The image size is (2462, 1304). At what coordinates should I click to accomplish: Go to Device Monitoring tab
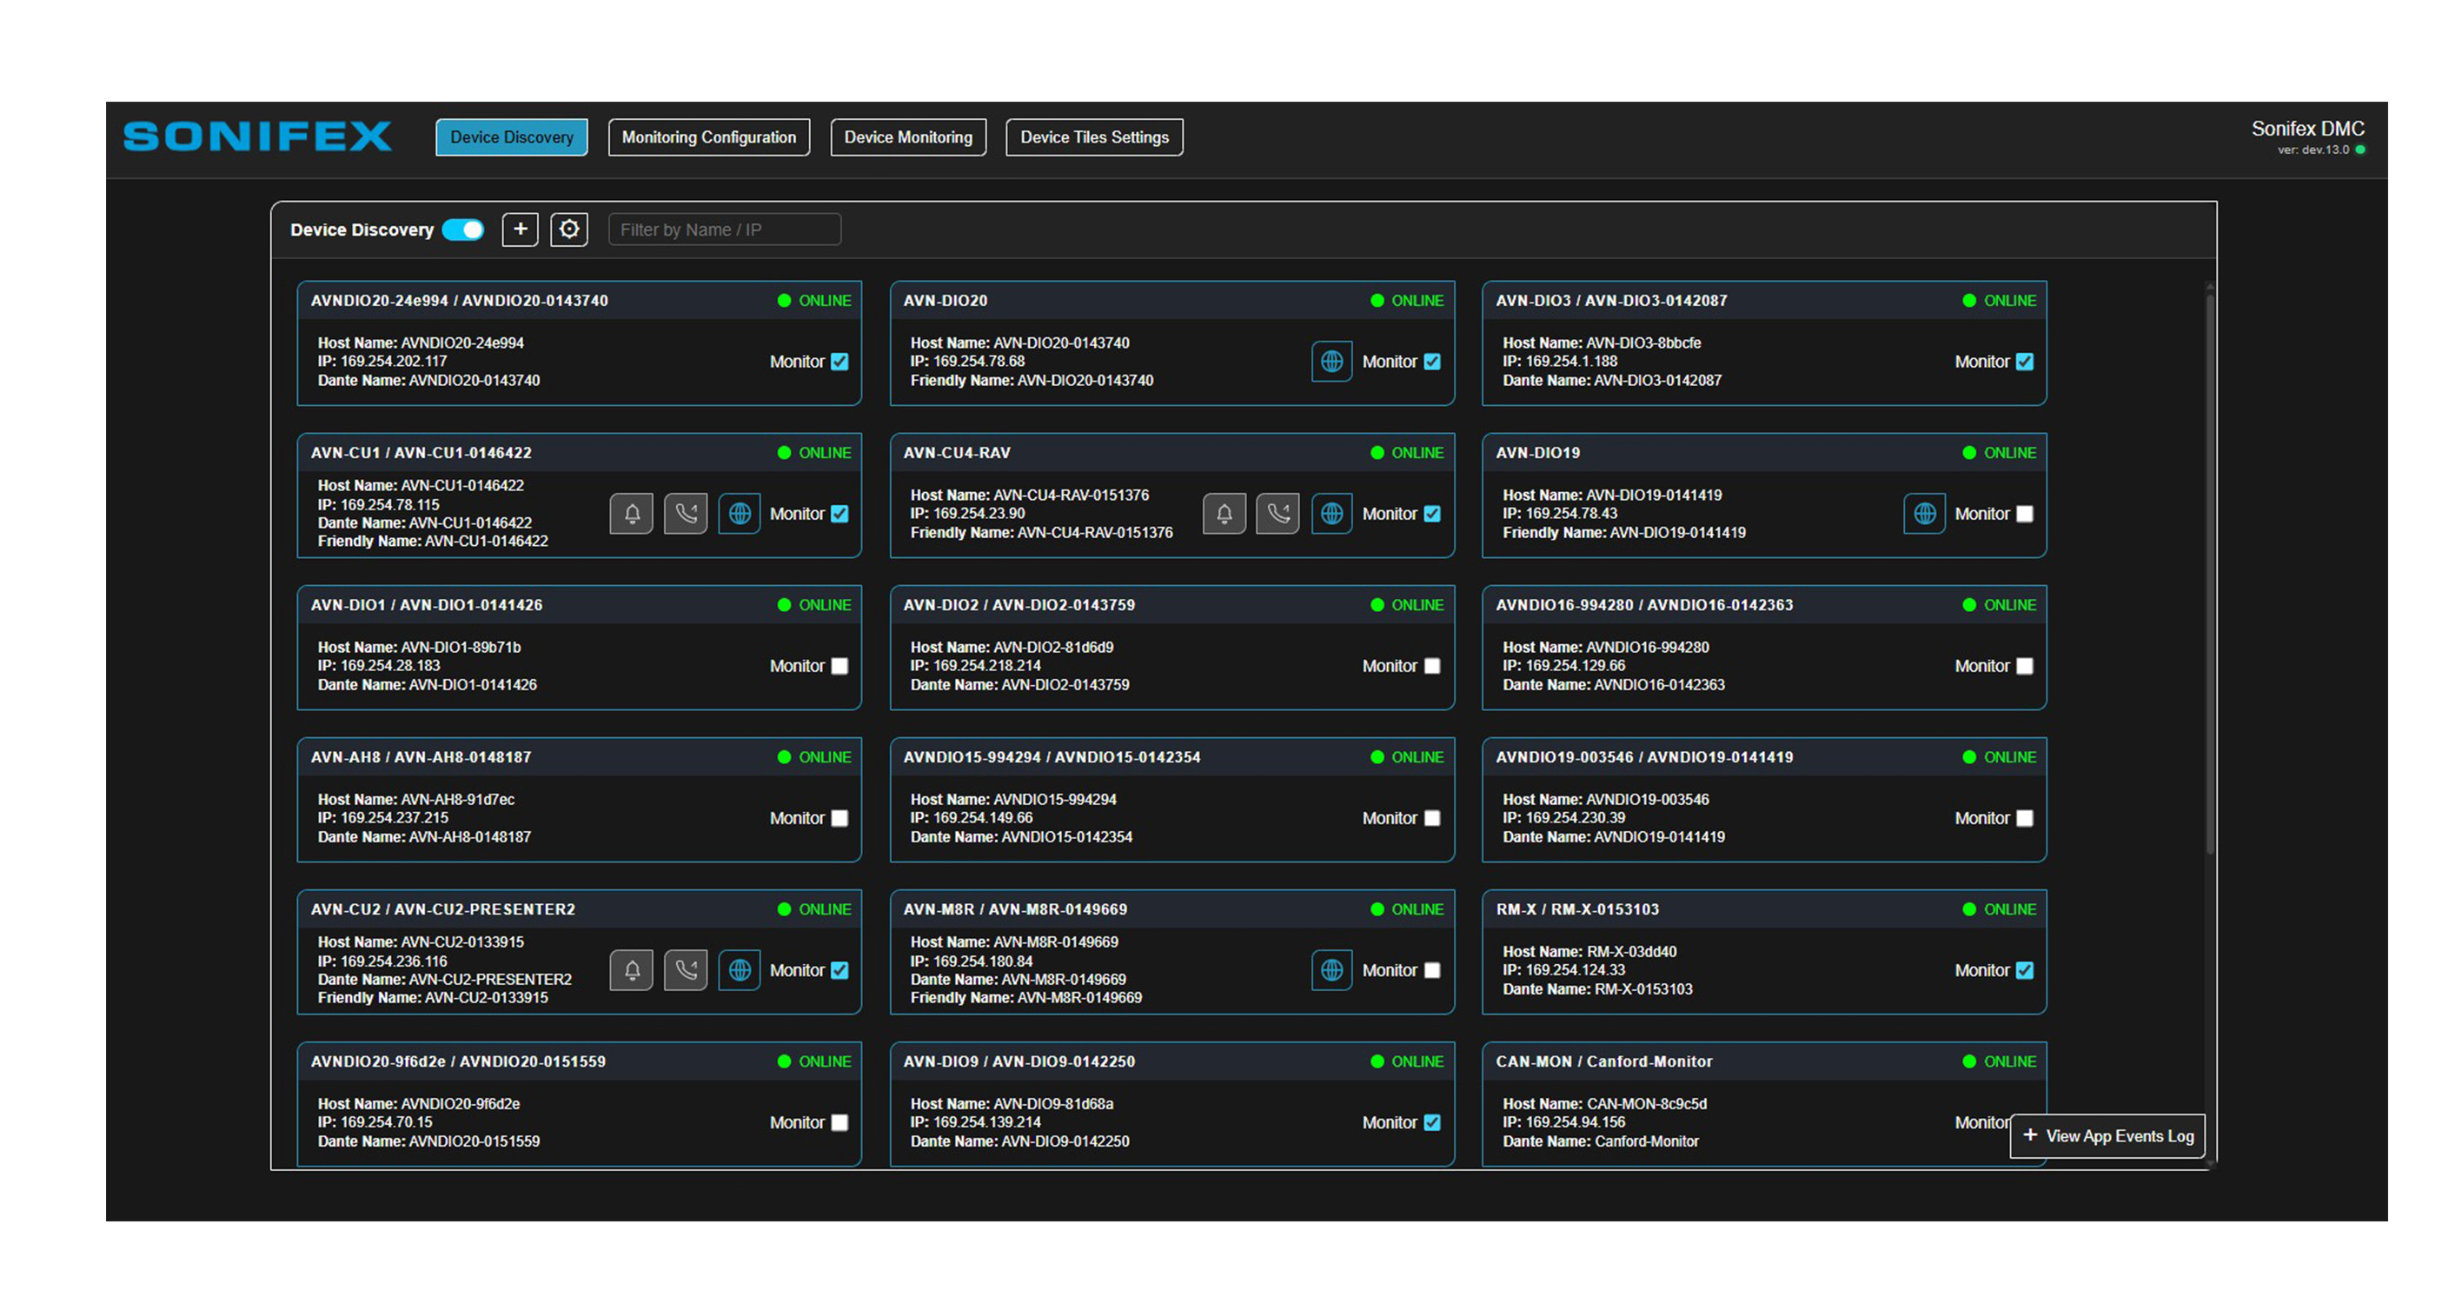(x=908, y=137)
